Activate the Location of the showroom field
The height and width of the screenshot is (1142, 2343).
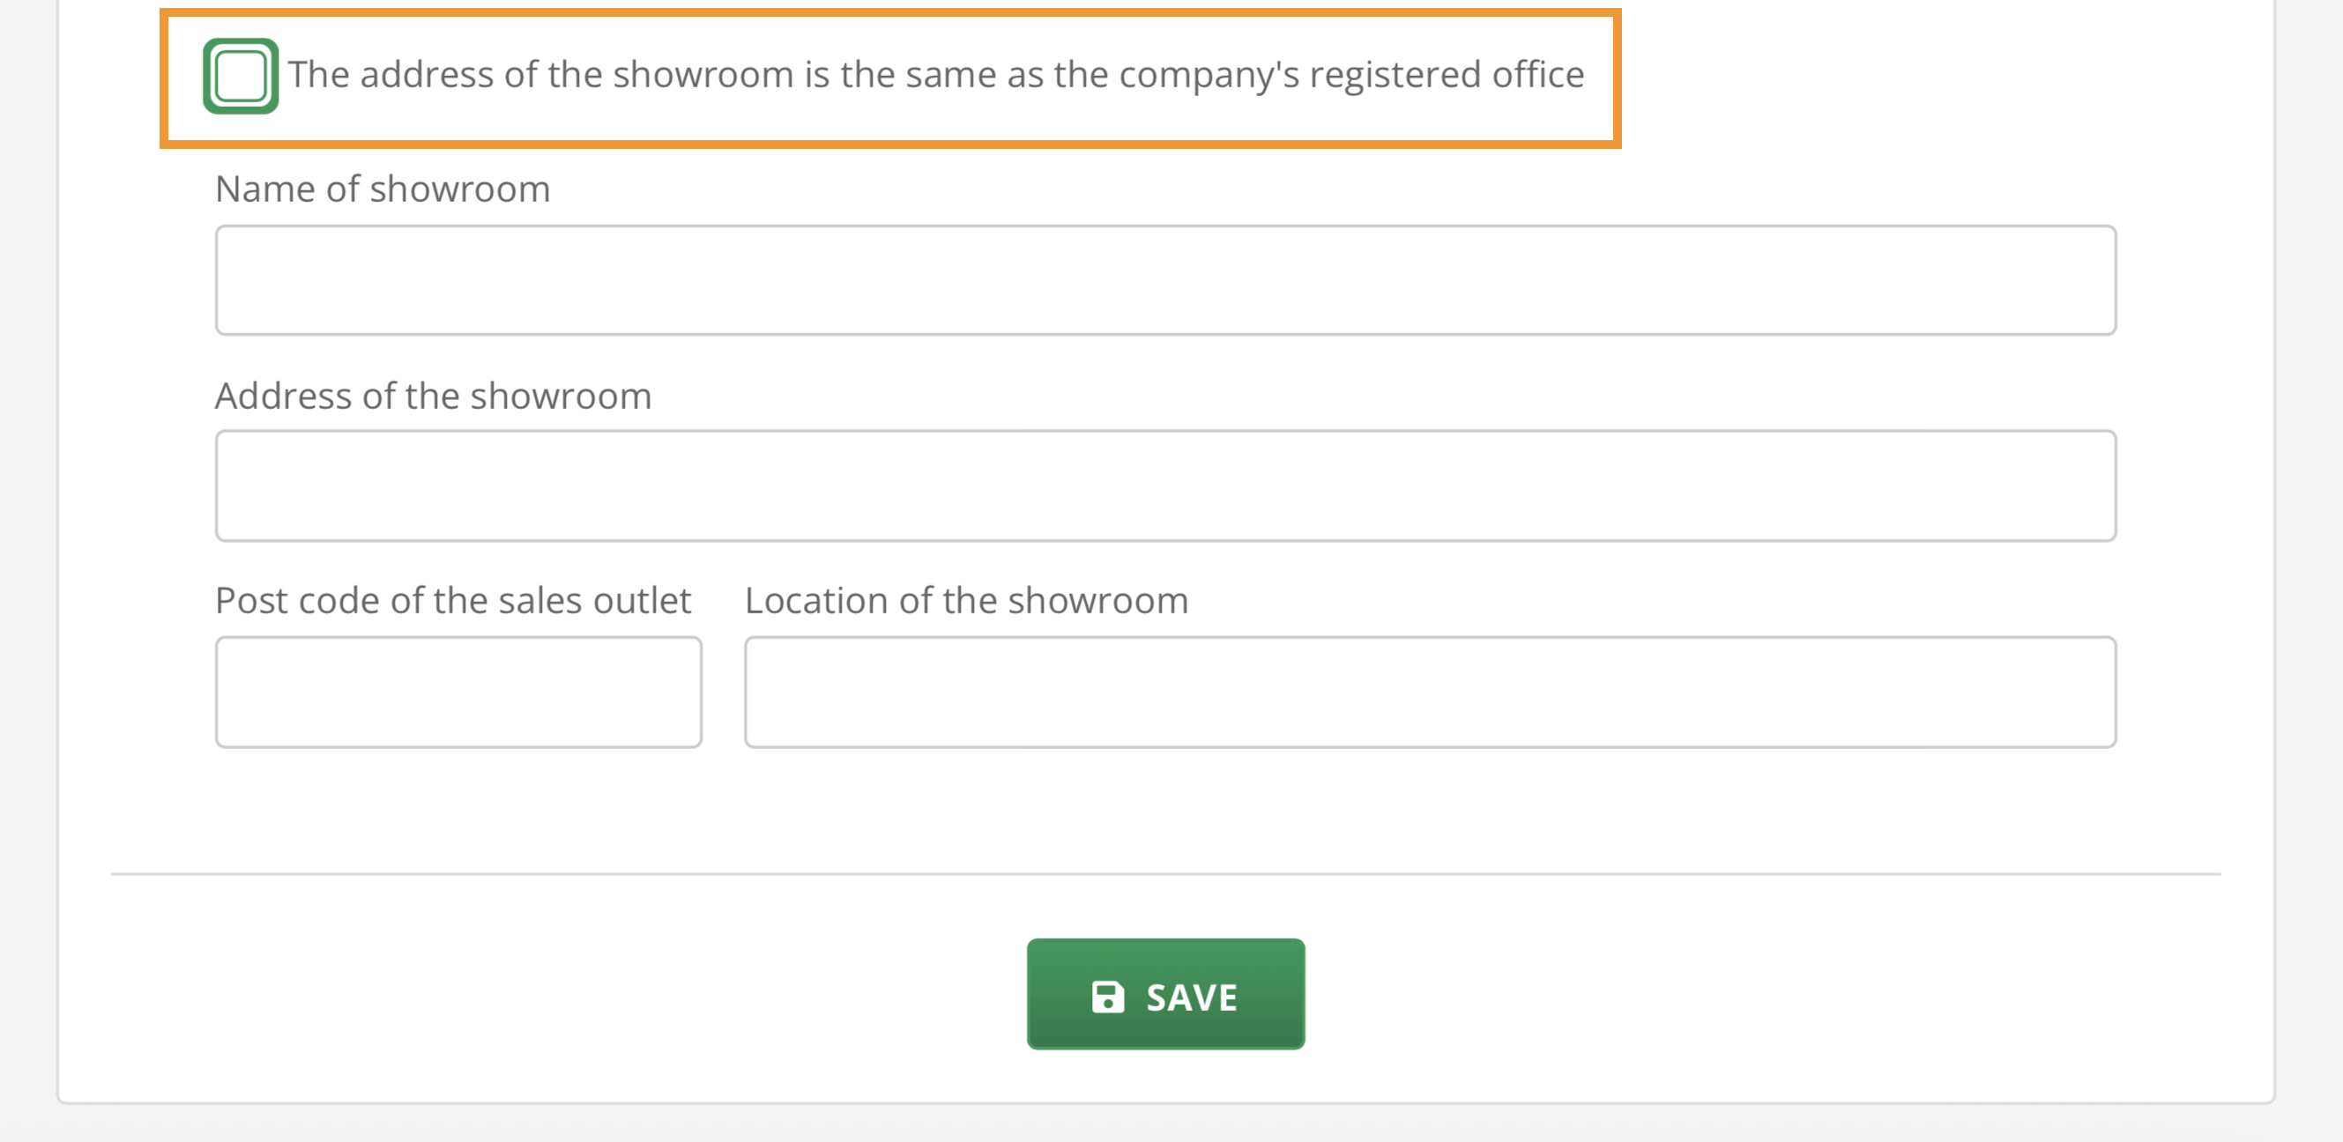point(1430,693)
